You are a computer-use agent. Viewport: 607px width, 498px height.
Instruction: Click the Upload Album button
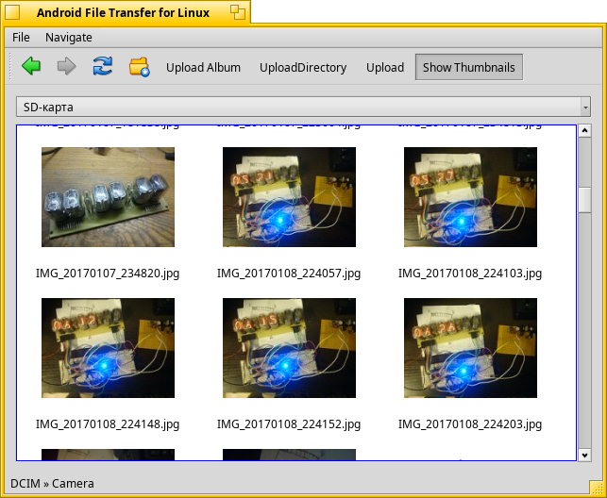pos(203,67)
